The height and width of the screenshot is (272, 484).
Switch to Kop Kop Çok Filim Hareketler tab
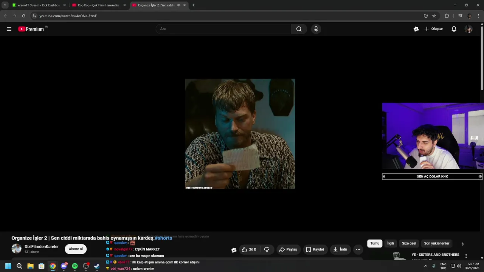pos(98,5)
